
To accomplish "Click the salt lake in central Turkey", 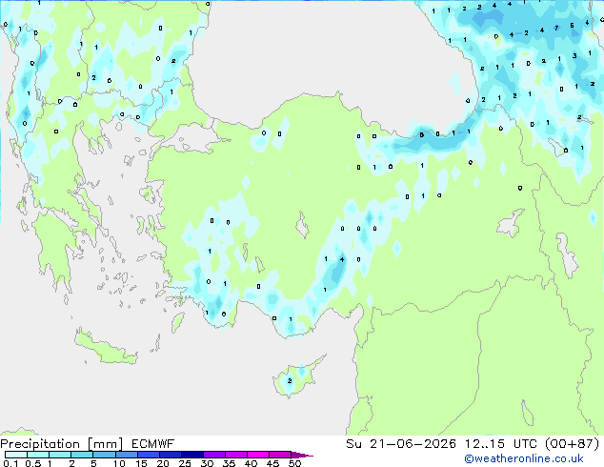I will 302,226.
